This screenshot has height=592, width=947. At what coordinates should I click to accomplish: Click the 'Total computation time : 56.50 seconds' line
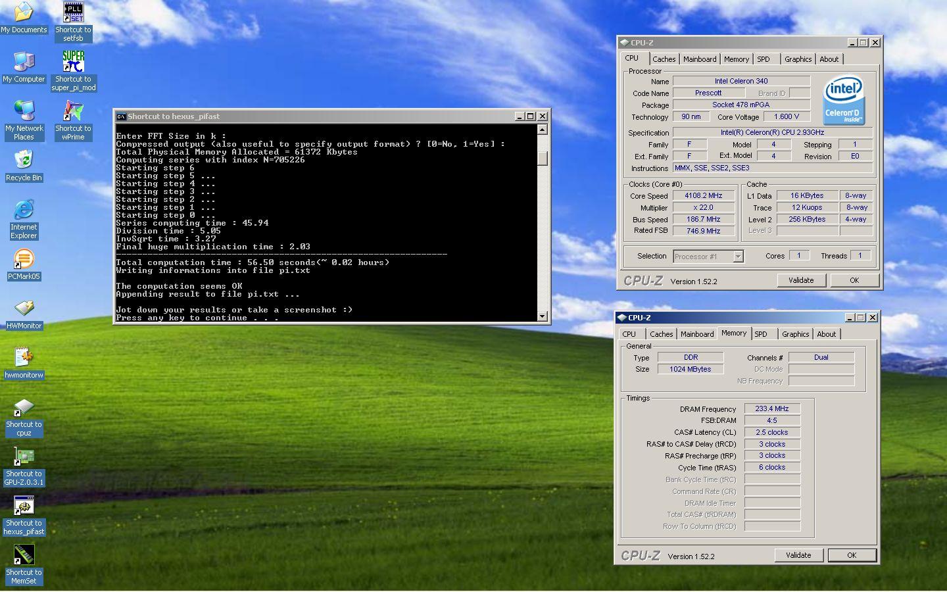point(253,262)
